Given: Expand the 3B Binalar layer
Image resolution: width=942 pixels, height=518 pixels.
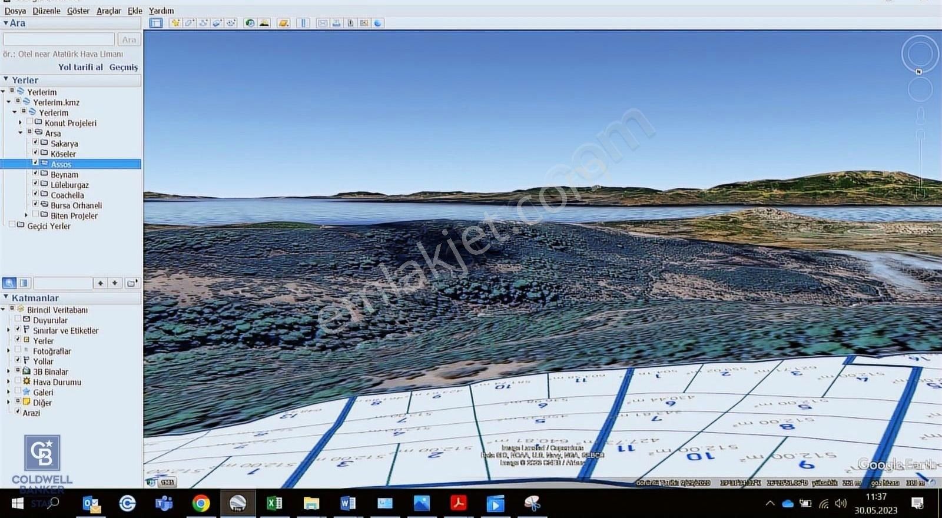Looking at the screenshot, I should (8, 371).
